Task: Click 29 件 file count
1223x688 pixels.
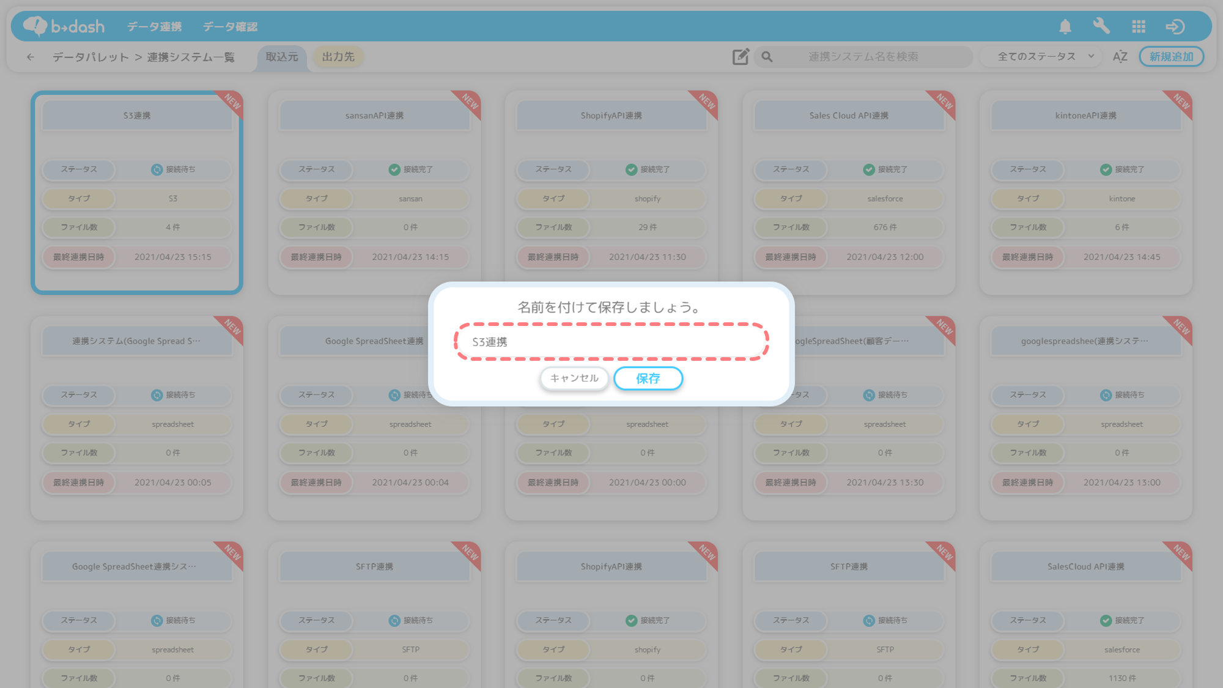Action: point(648,227)
